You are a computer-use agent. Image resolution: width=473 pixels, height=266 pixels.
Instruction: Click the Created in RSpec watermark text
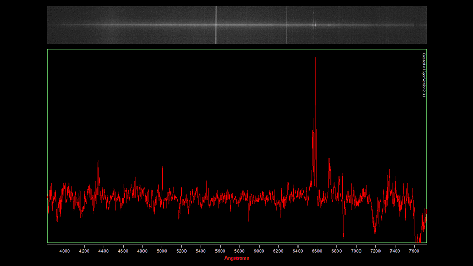424,75
